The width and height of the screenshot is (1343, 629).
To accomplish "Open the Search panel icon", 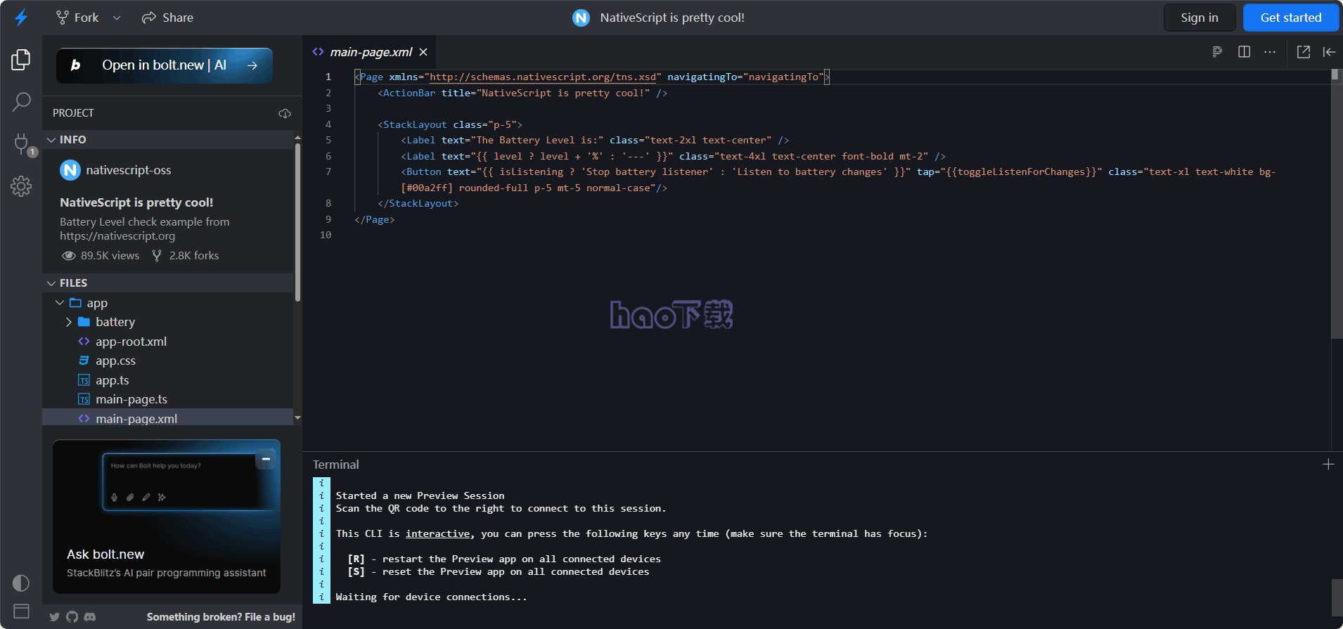I will (x=21, y=102).
